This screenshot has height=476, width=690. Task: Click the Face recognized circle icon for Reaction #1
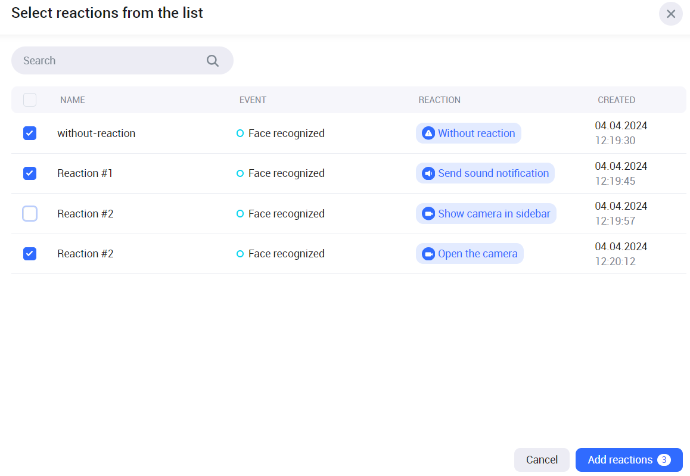[240, 173]
